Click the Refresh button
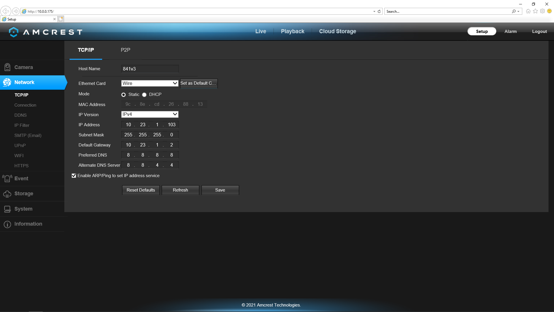Screen dimensions: 554x312 point(180,190)
